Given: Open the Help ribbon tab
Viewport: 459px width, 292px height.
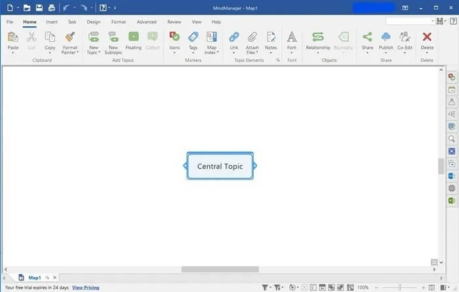Looking at the screenshot, I should pos(216,22).
